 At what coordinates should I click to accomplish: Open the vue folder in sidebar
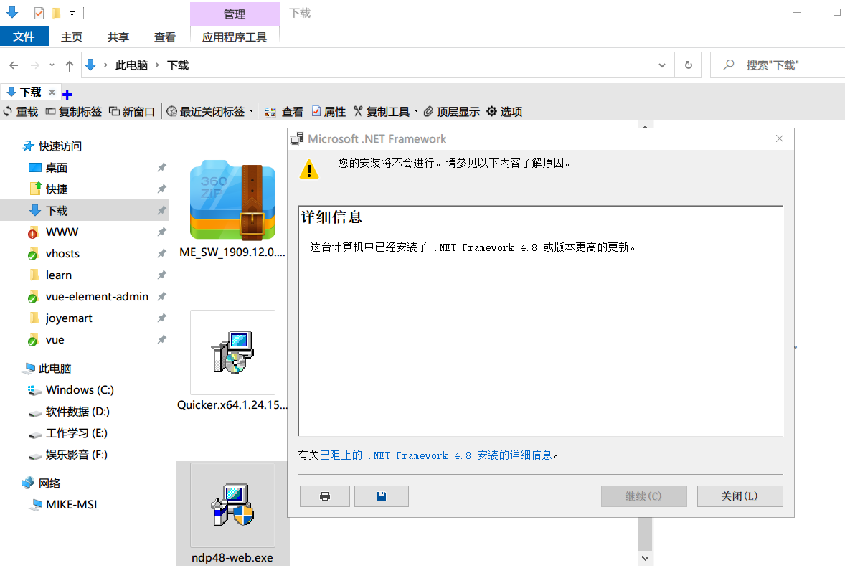coord(55,339)
